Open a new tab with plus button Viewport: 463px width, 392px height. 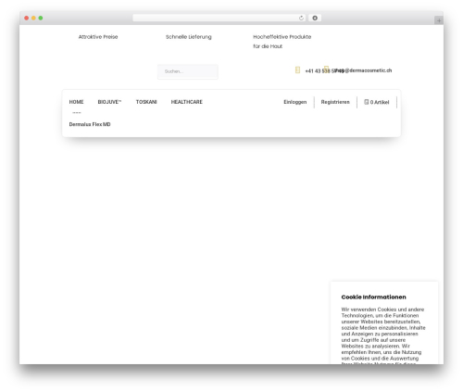439,20
